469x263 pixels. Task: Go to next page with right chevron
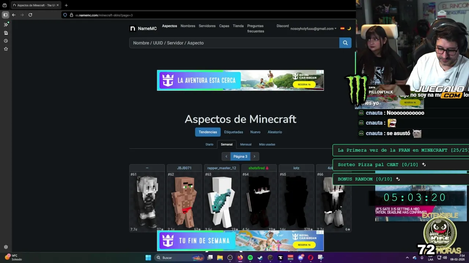pyautogui.click(x=254, y=156)
